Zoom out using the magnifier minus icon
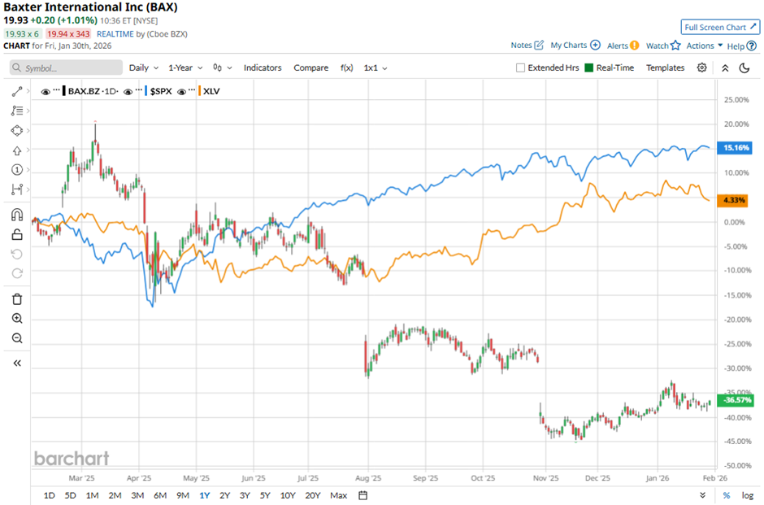 [x=16, y=338]
